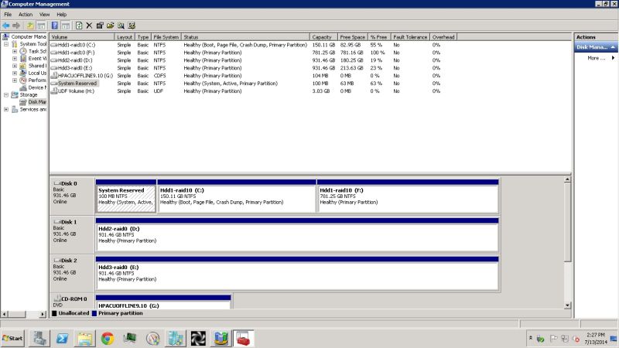Open the Action menu
Viewport: 619px width, 348px height.
click(x=26, y=15)
